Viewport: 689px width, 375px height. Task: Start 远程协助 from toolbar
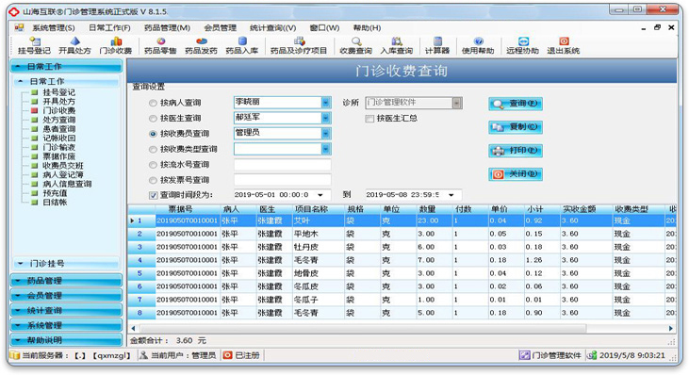(x=523, y=45)
